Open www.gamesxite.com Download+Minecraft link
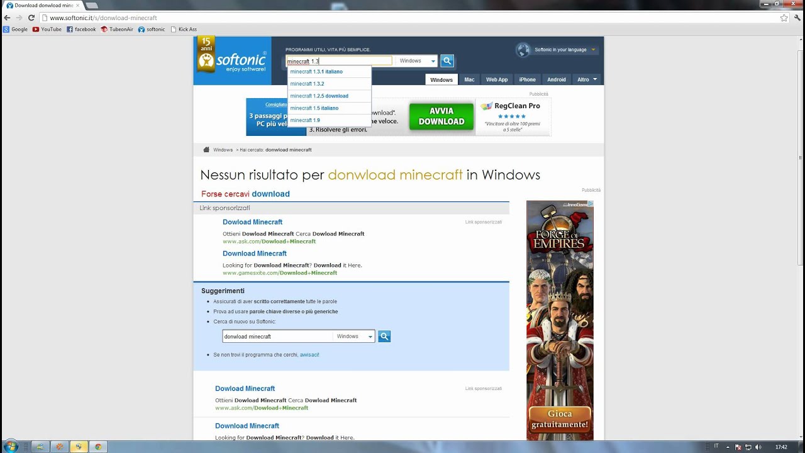The image size is (805, 453). (280, 273)
